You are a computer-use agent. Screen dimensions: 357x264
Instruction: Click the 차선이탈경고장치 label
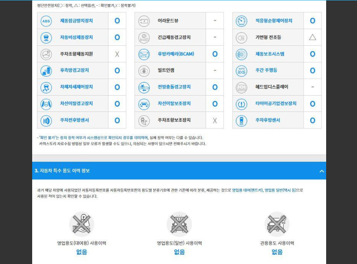(x=77, y=104)
